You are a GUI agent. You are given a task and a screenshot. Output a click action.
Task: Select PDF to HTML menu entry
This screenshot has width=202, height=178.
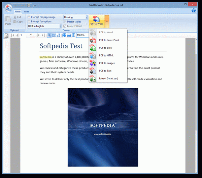[x=108, y=55]
